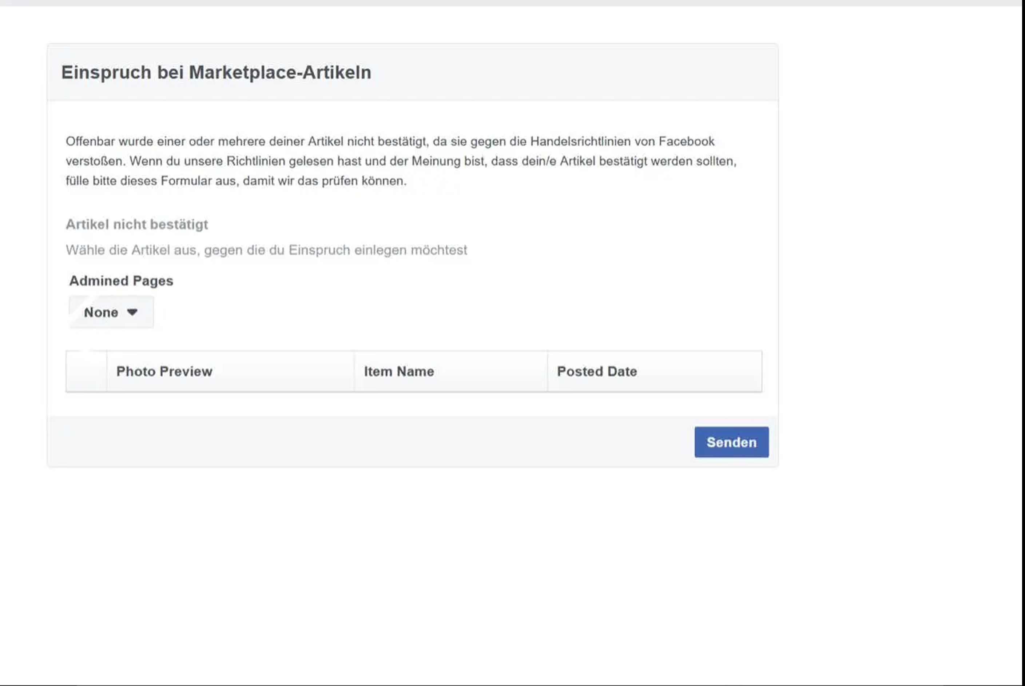Click the Artikel nicht bestätigt label
Viewport: 1025px width, 686px height.
tap(136, 224)
